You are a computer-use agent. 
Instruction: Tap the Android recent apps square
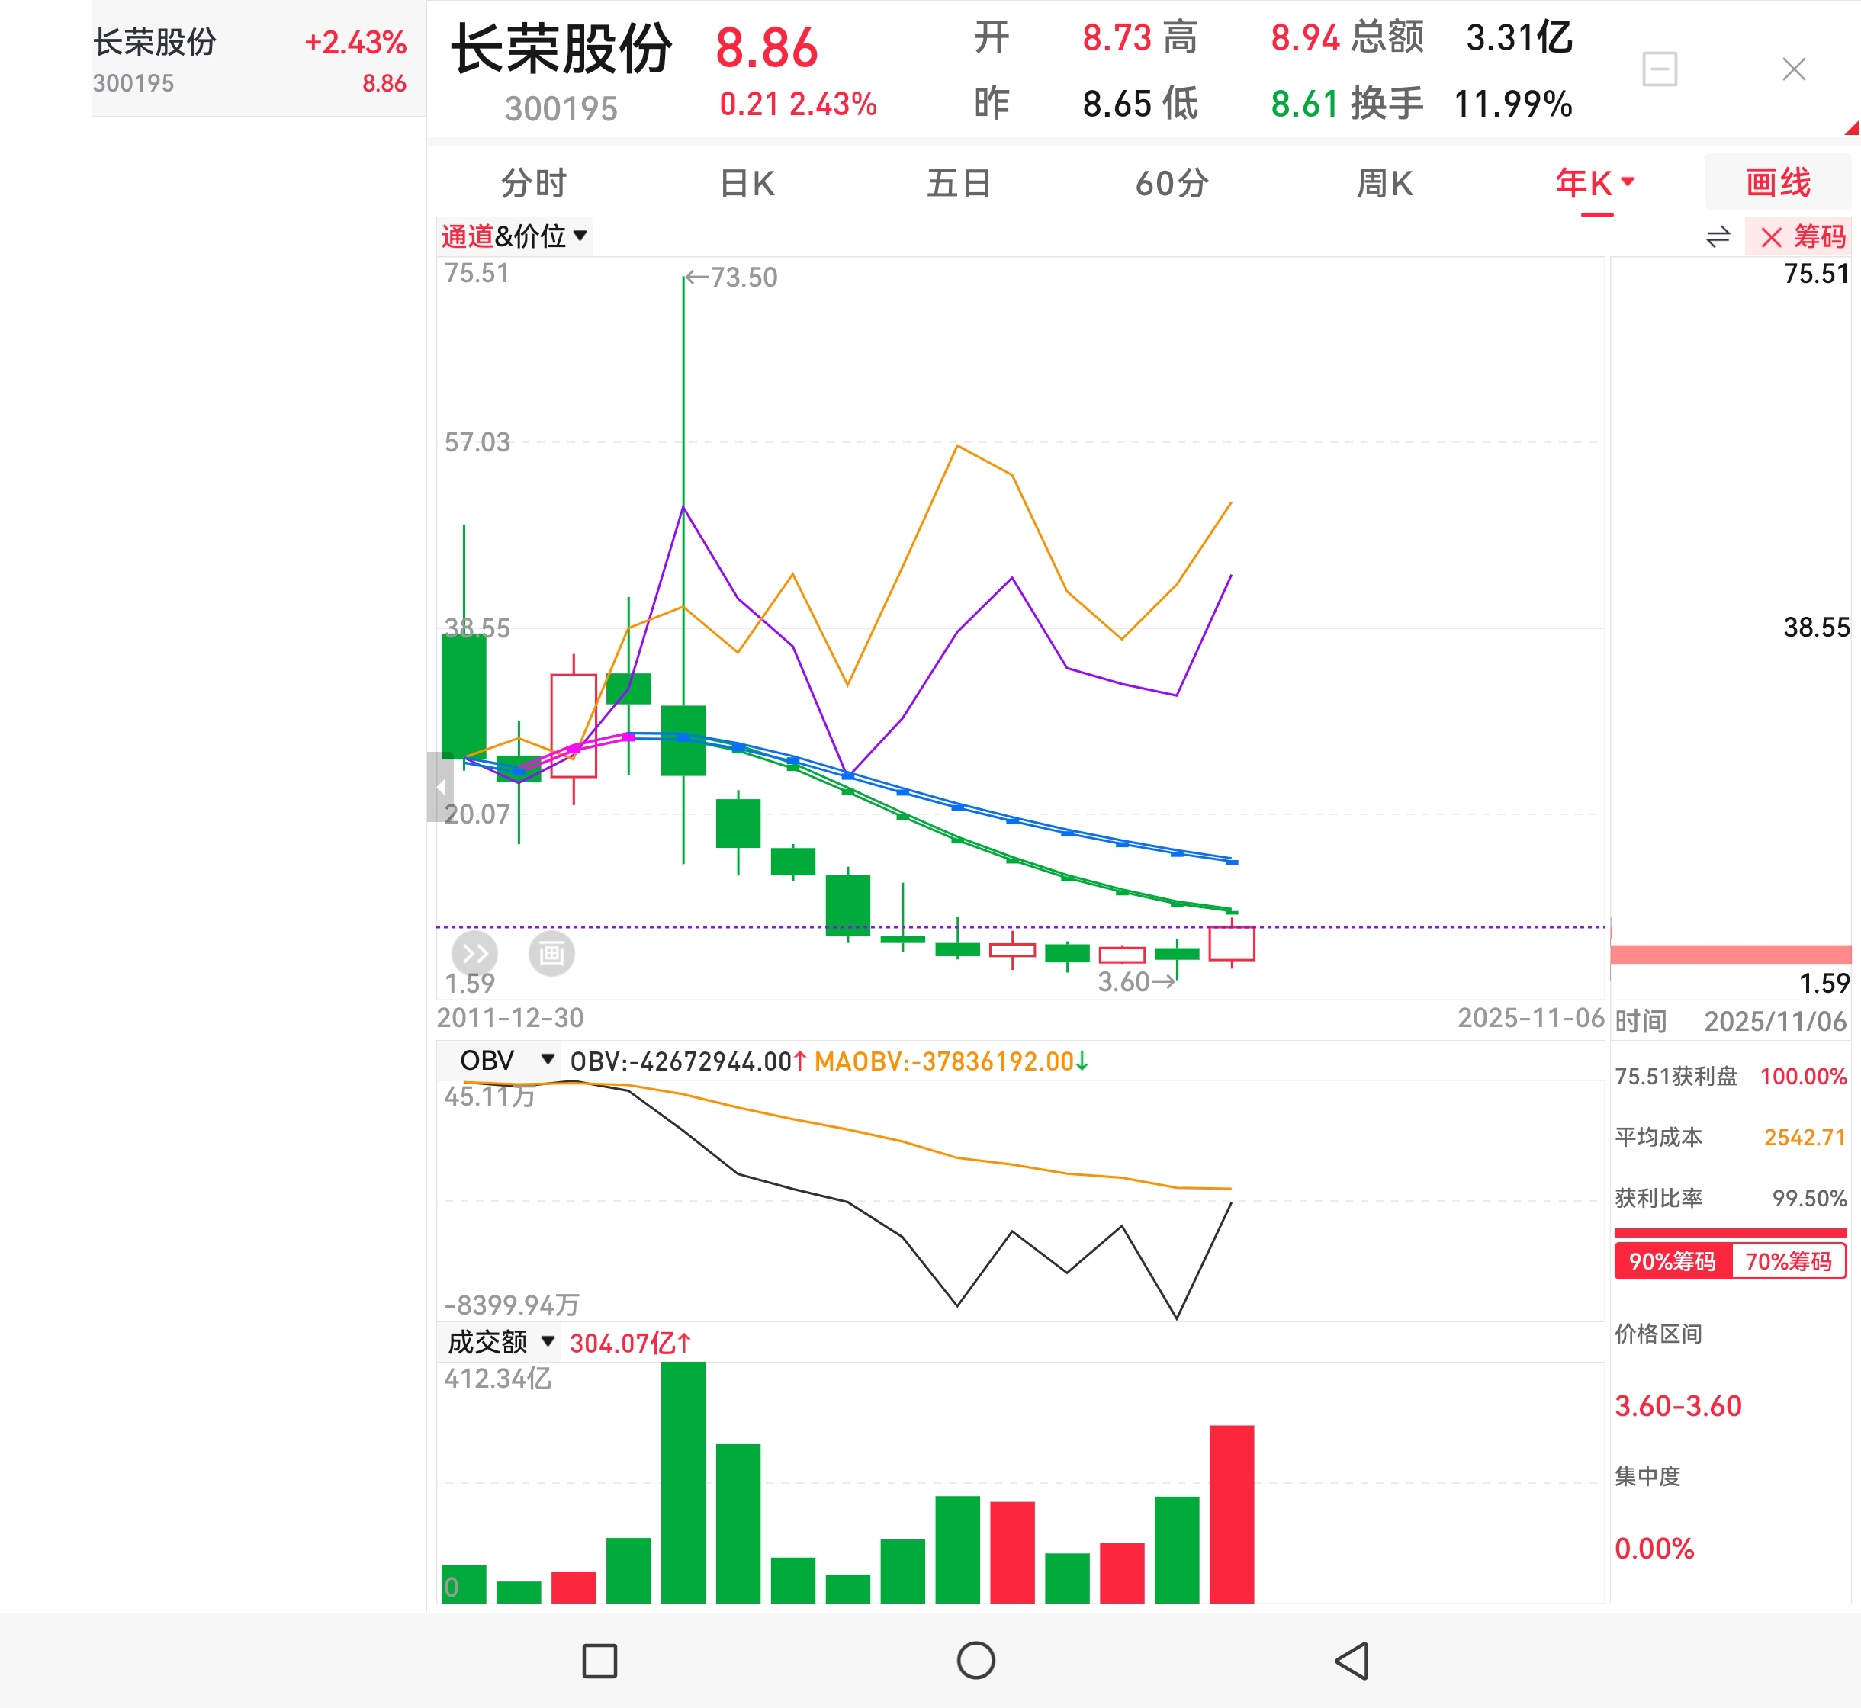pos(599,1661)
